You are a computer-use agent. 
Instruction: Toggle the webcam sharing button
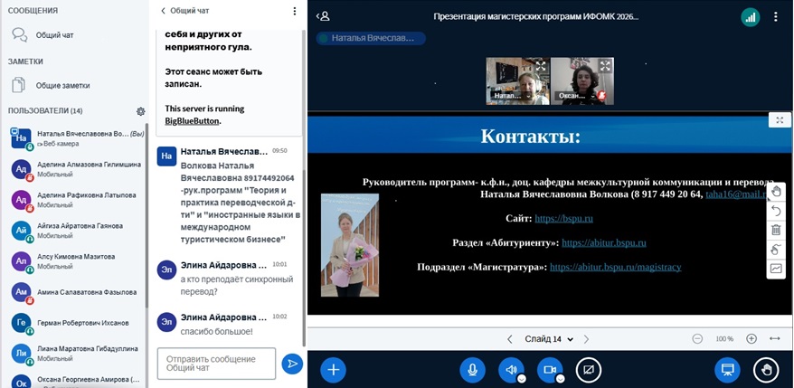[549, 369]
